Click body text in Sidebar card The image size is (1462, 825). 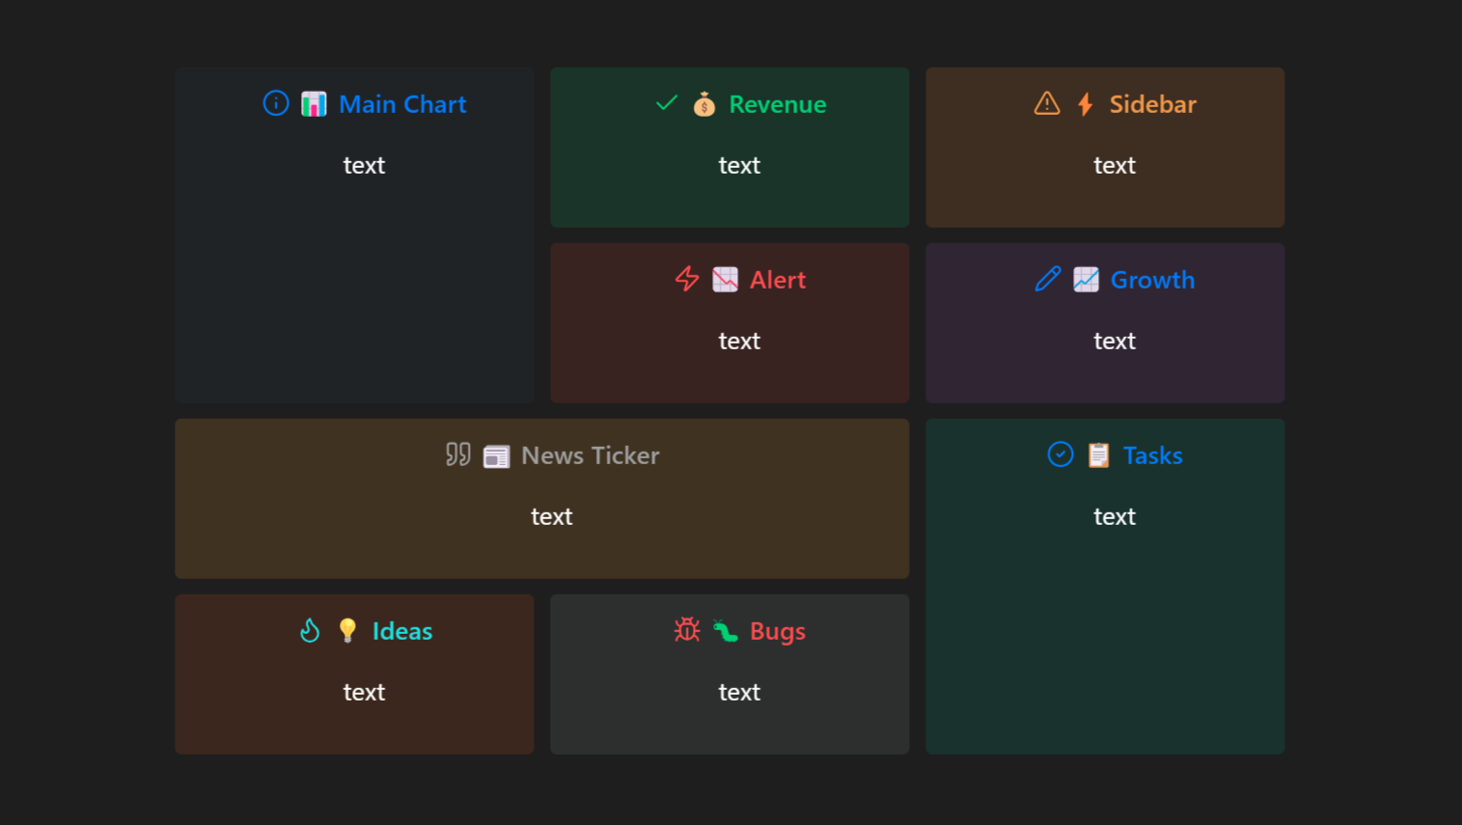coord(1115,165)
